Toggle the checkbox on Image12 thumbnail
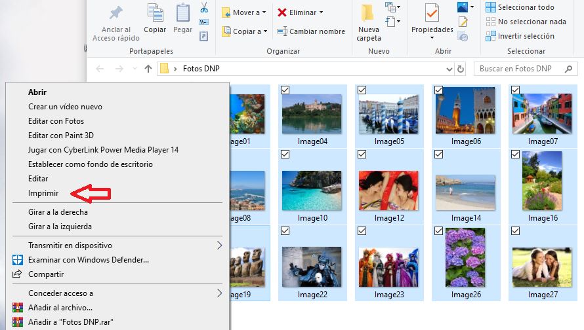The width and height of the screenshot is (584, 330). click(362, 154)
